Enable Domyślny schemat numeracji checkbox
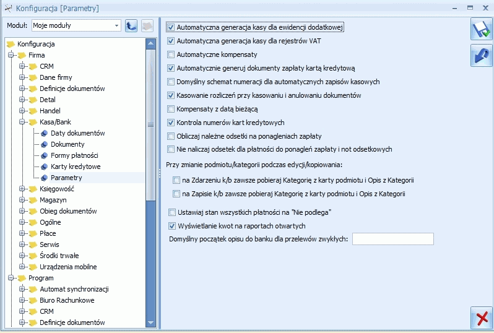The height and width of the screenshot is (333, 494). click(x=171, y=82)
